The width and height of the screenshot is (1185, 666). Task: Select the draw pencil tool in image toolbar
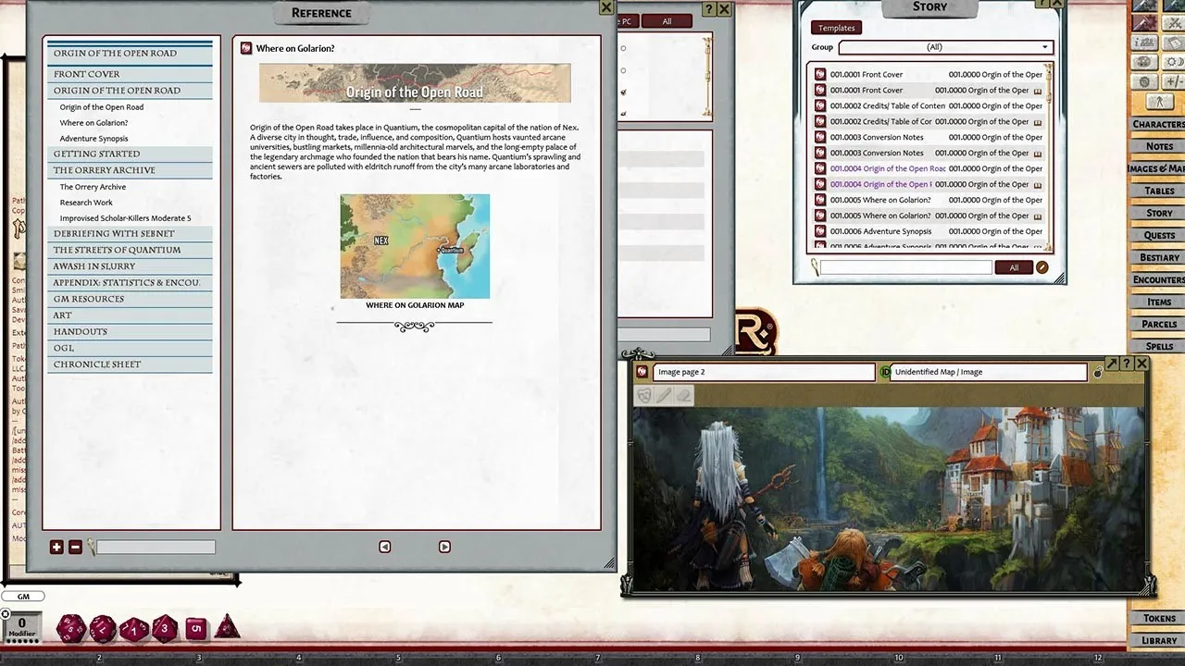665,395
